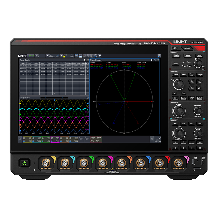Select the Cursors function key
218x218 pixels.
click(175, 75)
